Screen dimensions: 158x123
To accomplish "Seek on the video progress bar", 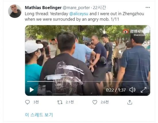I will (x=87, y=82).
